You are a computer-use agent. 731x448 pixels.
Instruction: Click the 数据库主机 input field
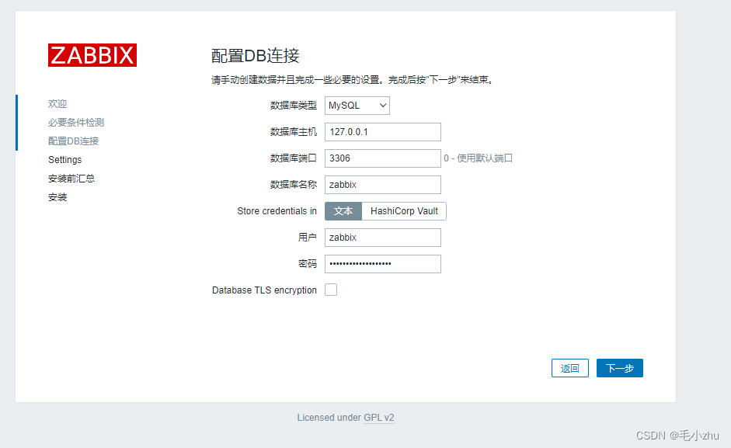[382, 131]
